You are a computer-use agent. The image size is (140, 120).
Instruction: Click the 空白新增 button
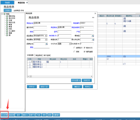tap(4, 115)
